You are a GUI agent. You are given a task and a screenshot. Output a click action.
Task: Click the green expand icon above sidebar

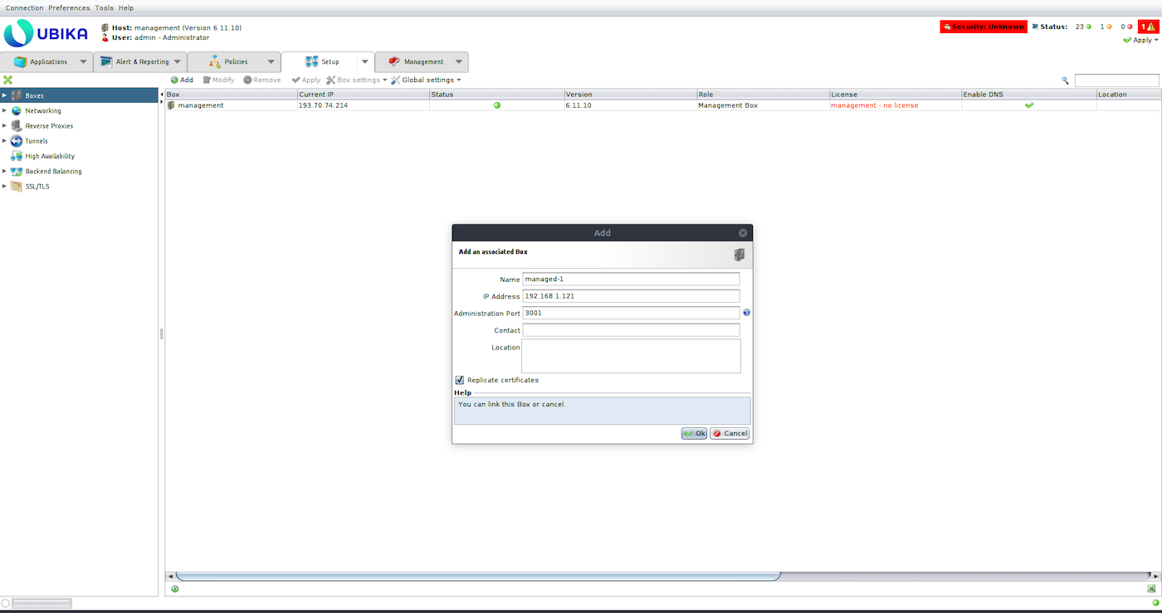point(7,80)
